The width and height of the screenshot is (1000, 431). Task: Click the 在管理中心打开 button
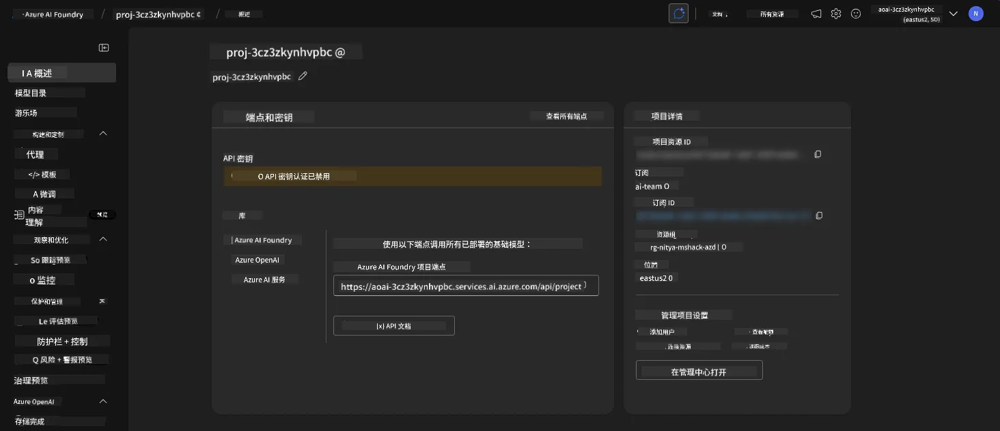pyautogui.click(x=699, y=371)
